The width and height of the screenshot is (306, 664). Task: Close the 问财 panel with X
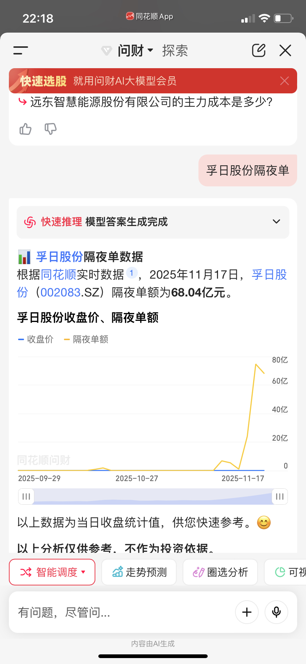[x=285, y=50]
